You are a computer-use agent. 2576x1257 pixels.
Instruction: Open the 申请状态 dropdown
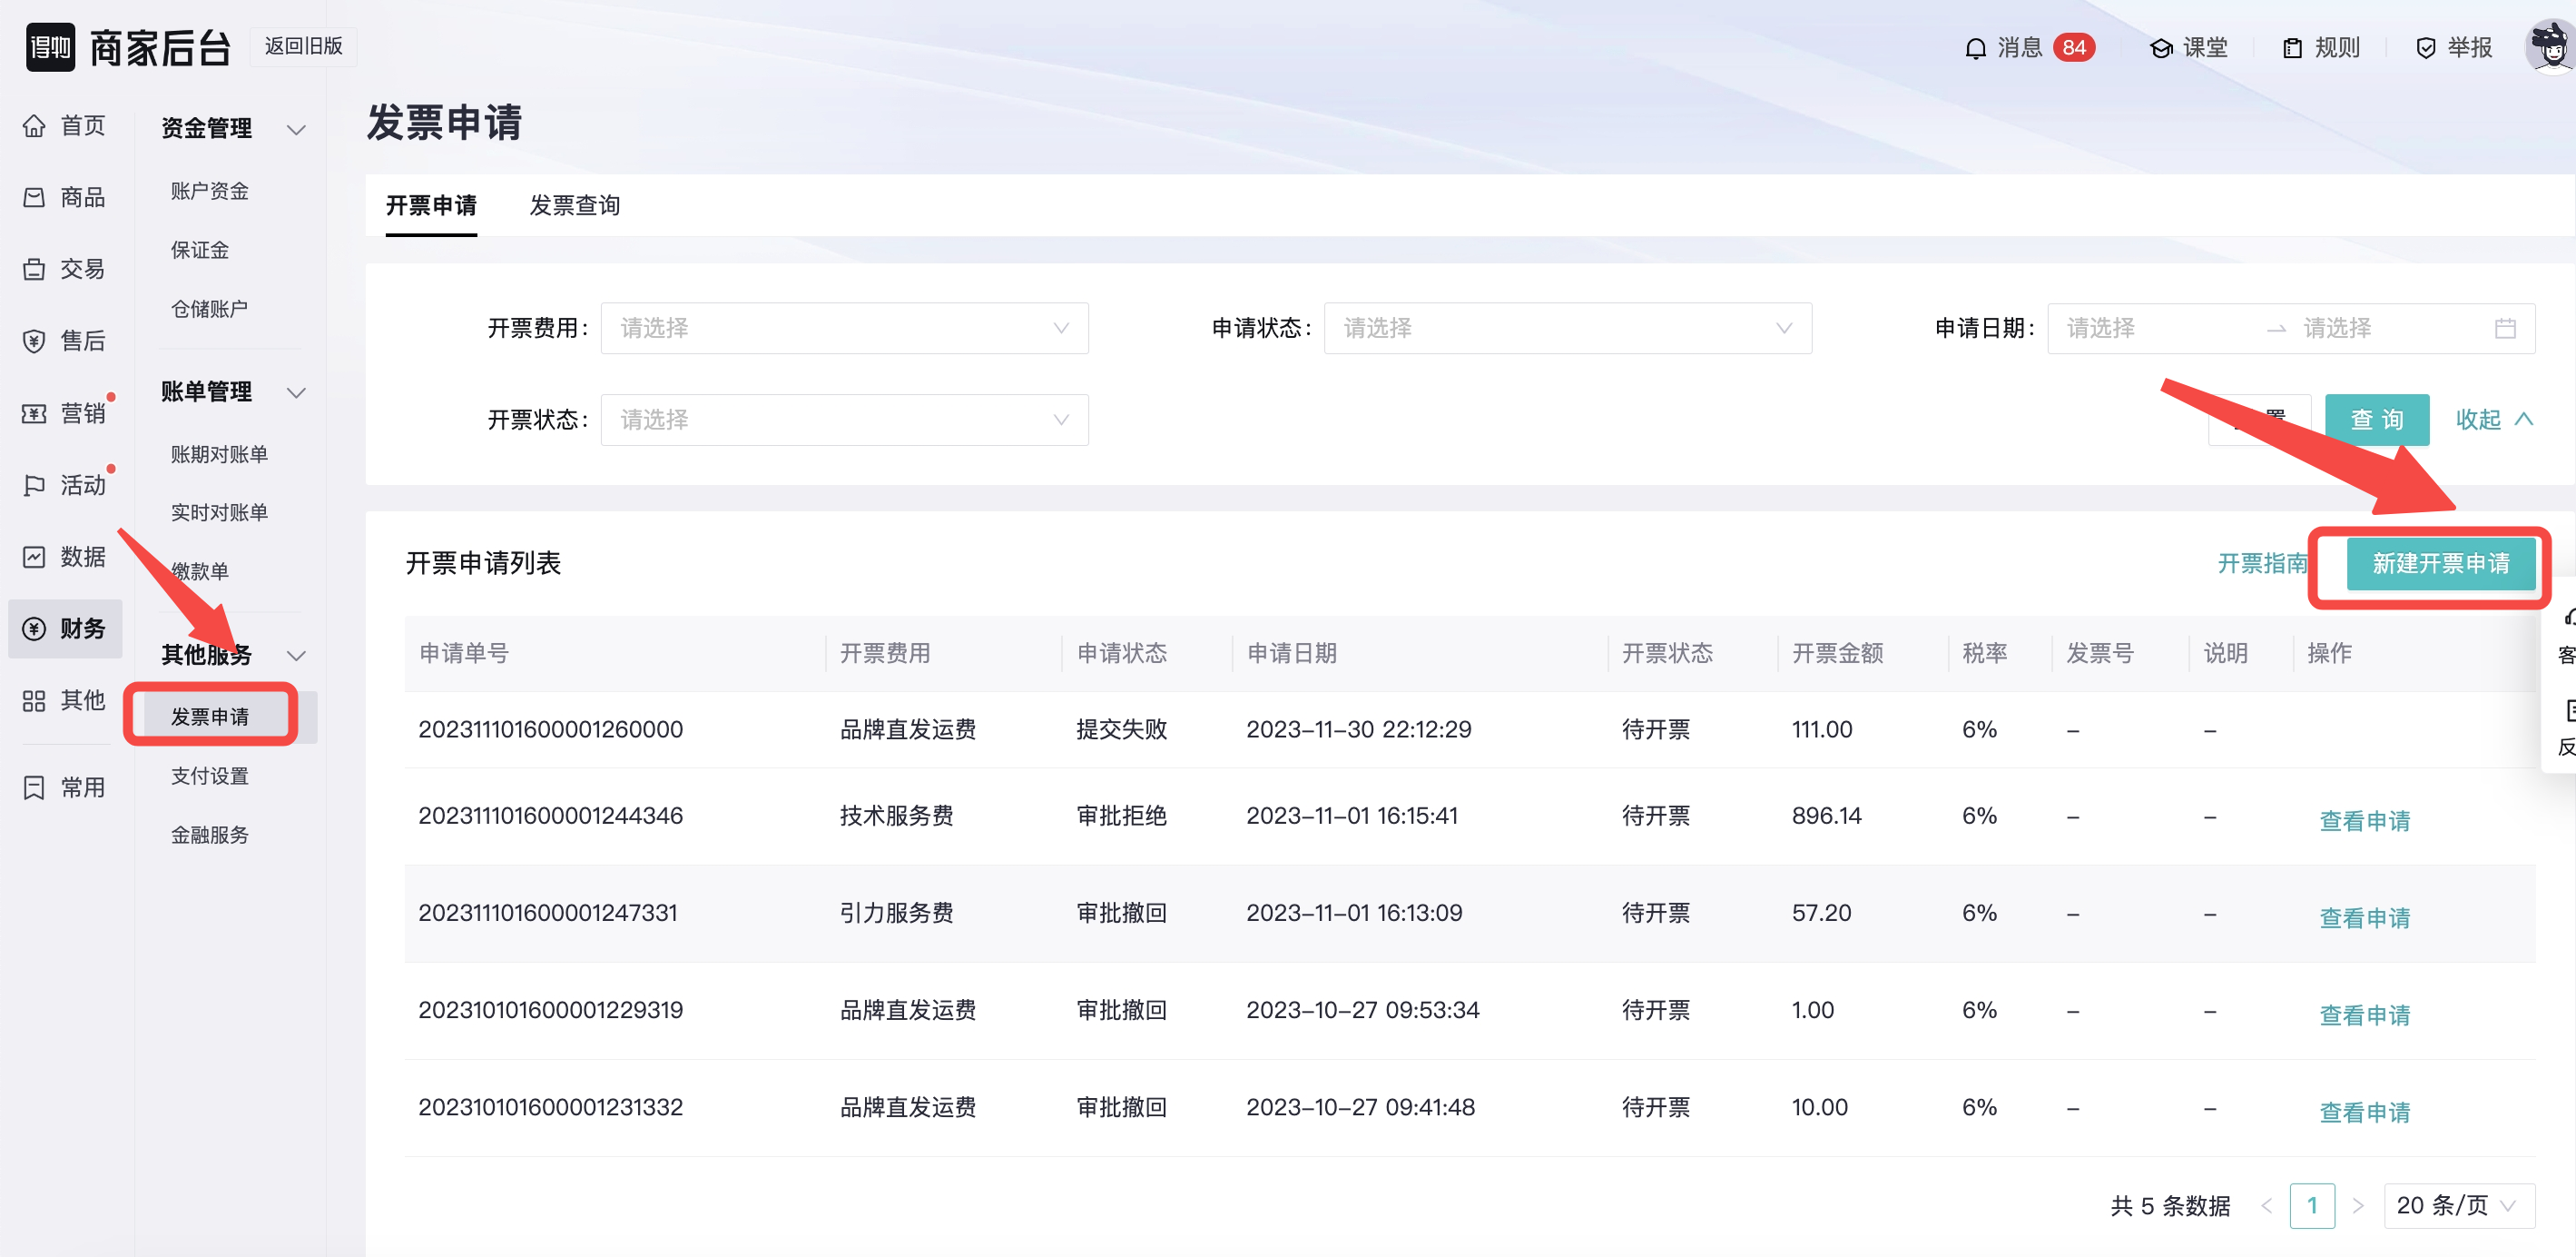tap(1567, 328)
